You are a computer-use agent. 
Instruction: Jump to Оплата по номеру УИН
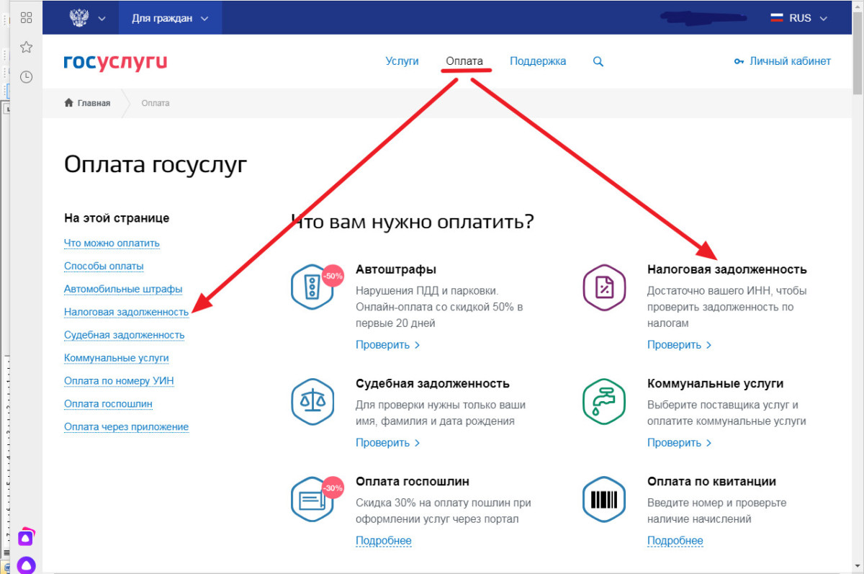119,380
